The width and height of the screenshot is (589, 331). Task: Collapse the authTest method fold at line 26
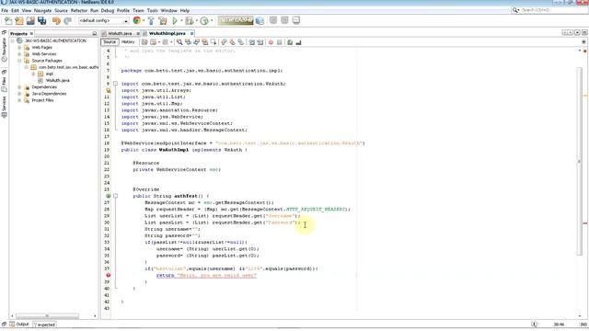click(x=115, y=196)
